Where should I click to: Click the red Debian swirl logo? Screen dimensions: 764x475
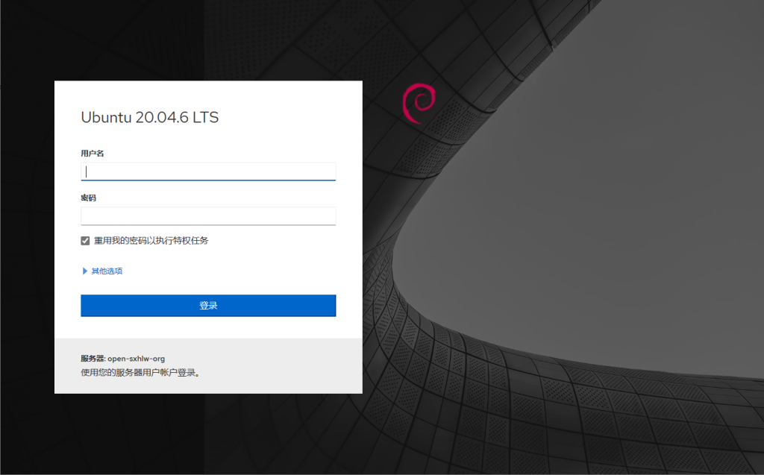[x=416, y=104]
